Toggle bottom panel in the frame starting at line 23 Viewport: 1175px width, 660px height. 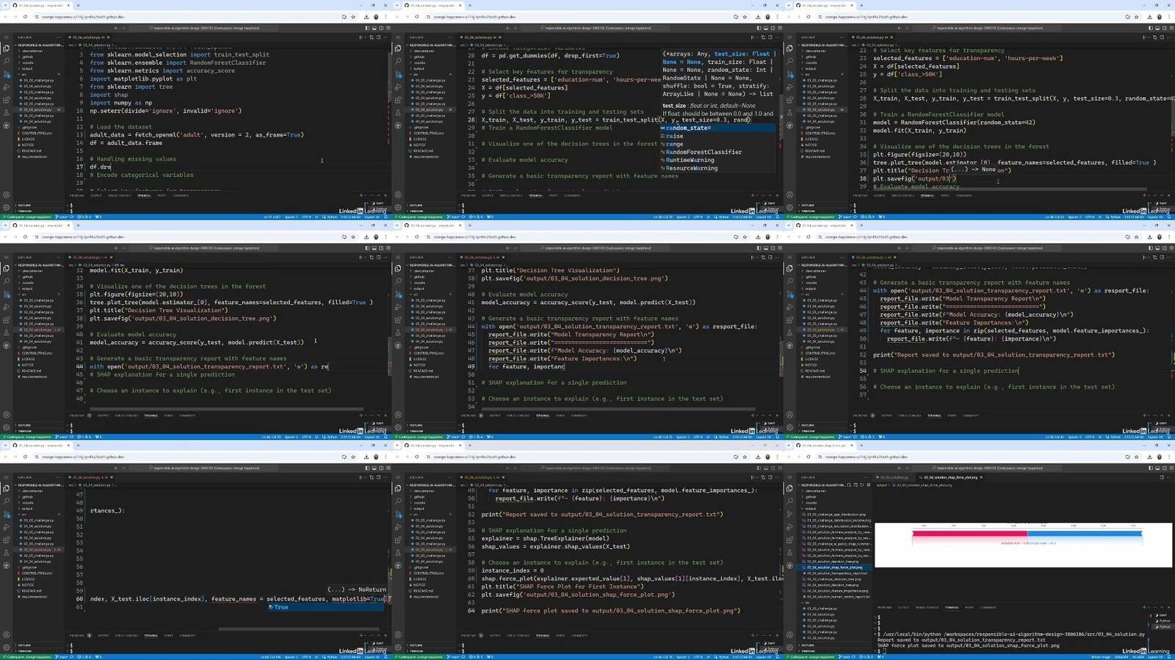point(1157,28)
